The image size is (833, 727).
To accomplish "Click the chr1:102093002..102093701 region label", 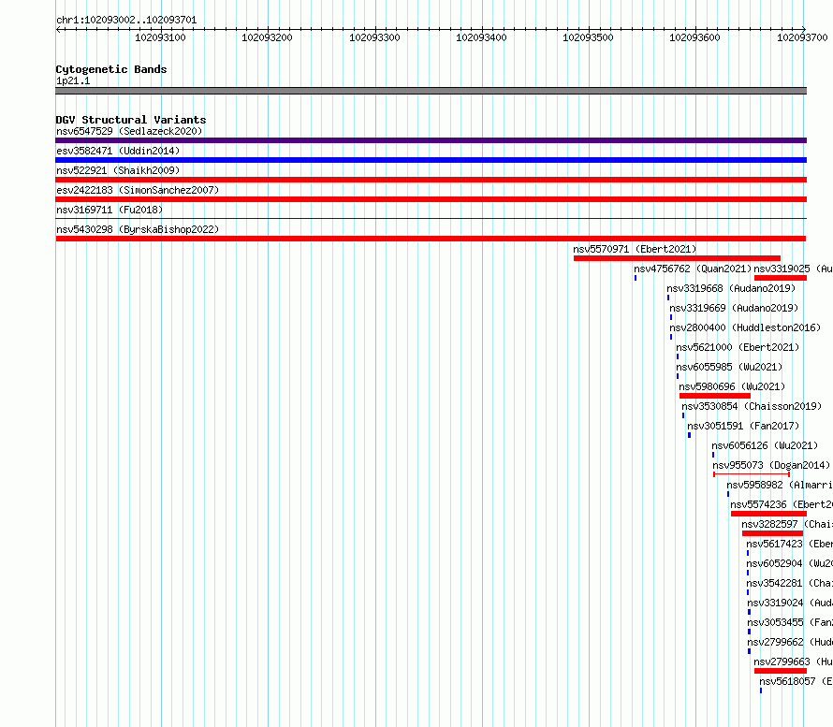I will [126, 21].
